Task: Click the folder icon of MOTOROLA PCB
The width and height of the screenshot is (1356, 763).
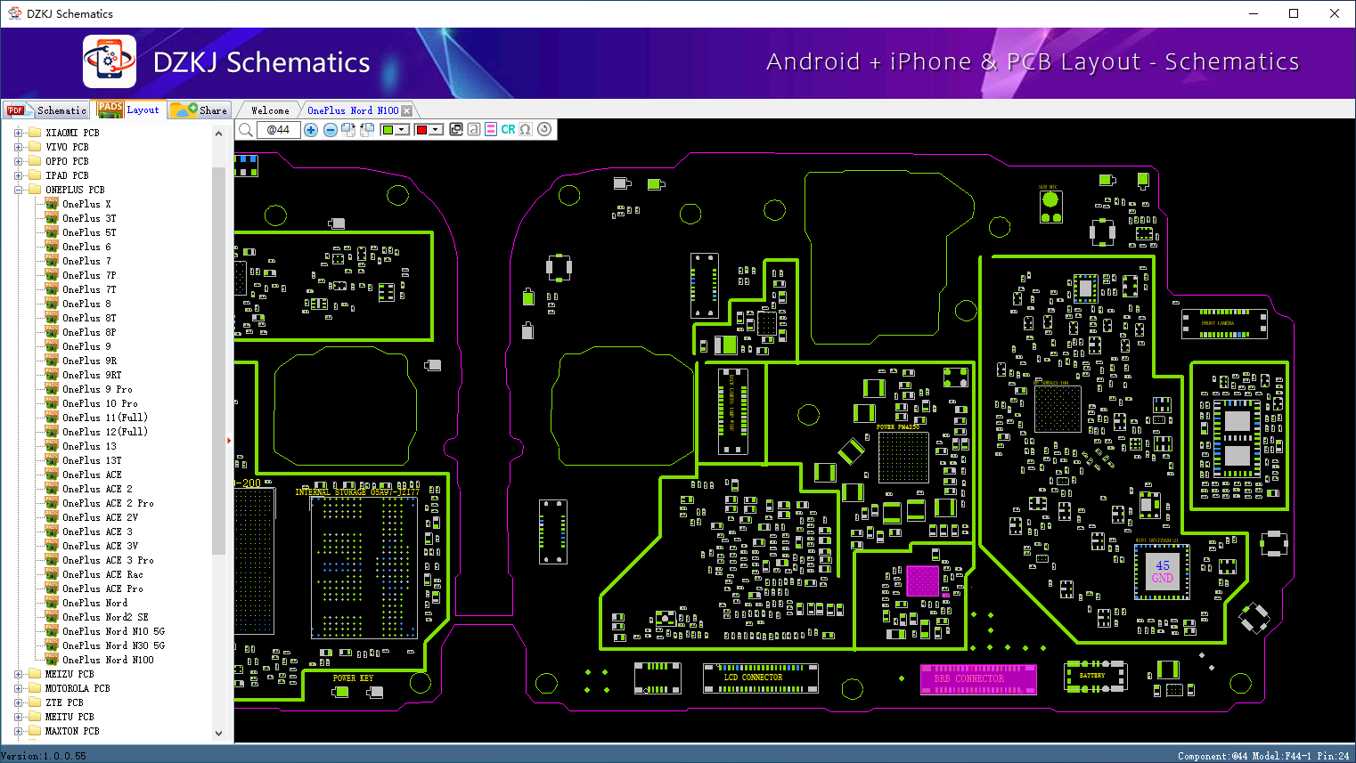Action: point(35,688)
